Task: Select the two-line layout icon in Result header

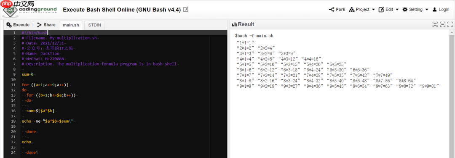Action: (435, 25)
